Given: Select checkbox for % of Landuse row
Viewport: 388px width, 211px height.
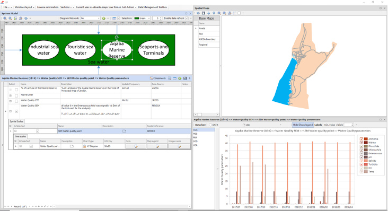Looking at the screenshot, I should click(x=16, y=90).
